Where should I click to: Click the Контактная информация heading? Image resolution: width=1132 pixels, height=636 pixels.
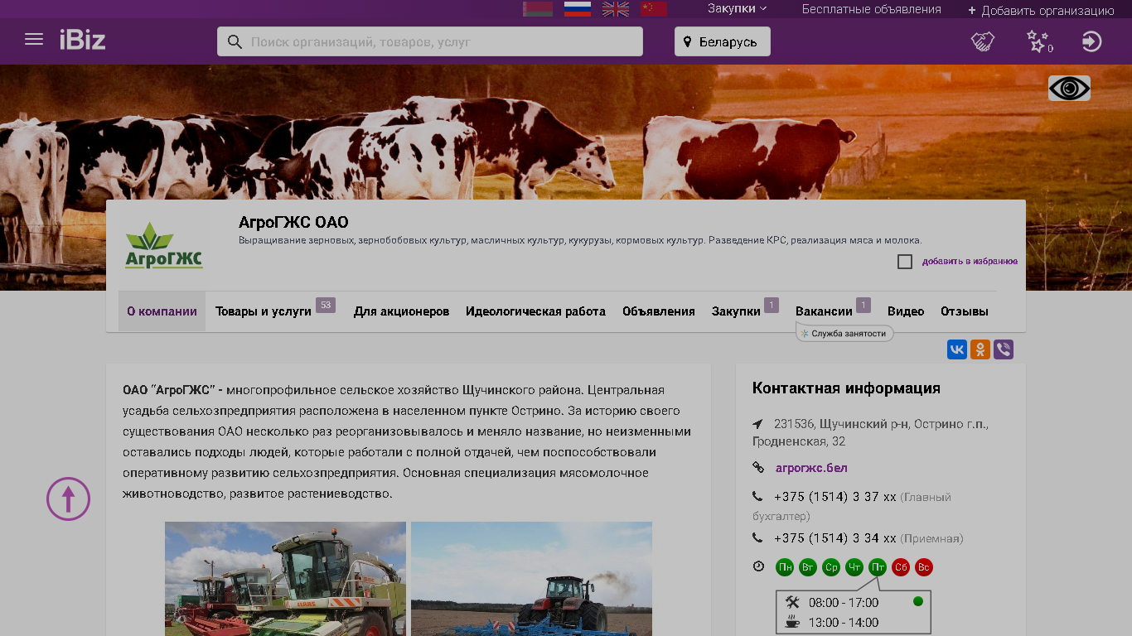846,388
